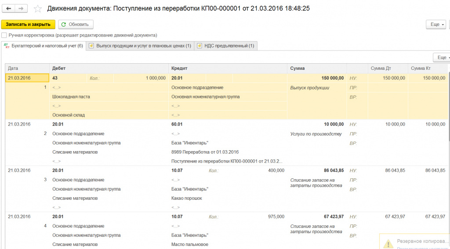The width and height of the screenshot is (450, 249).
Task: Enable the Ручная корректировка checkbox
Action: [4, 35]
